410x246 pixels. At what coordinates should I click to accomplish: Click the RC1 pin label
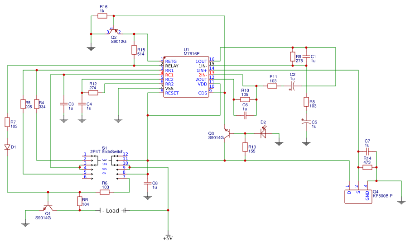[x=169, y=75]
